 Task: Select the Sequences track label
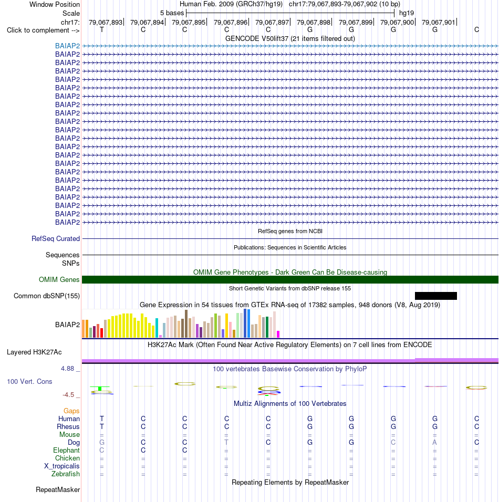(63, 255)
